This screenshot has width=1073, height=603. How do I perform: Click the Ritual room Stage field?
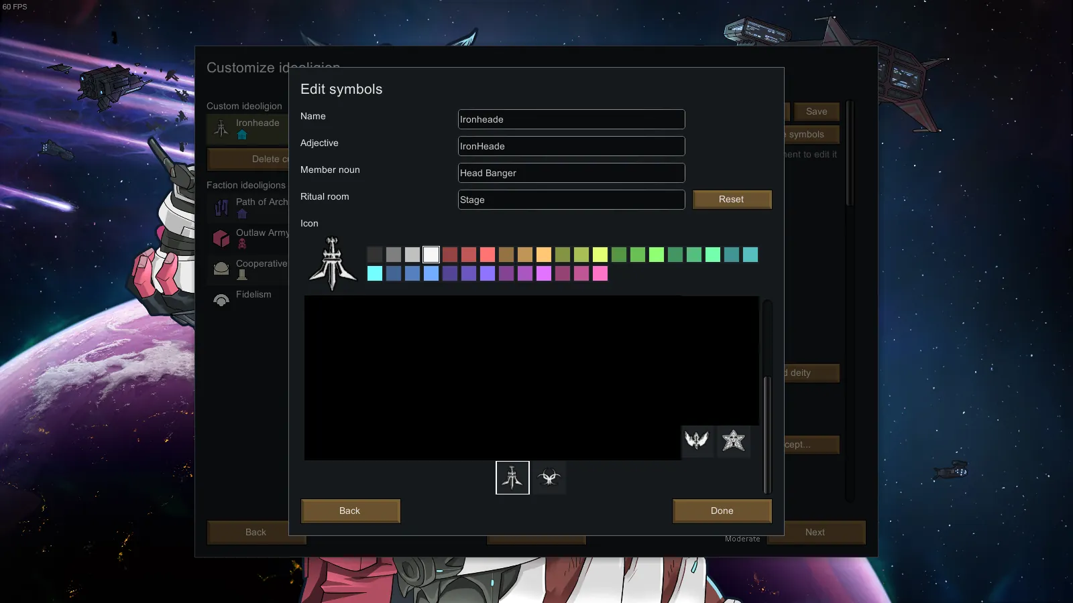[571, 200]
